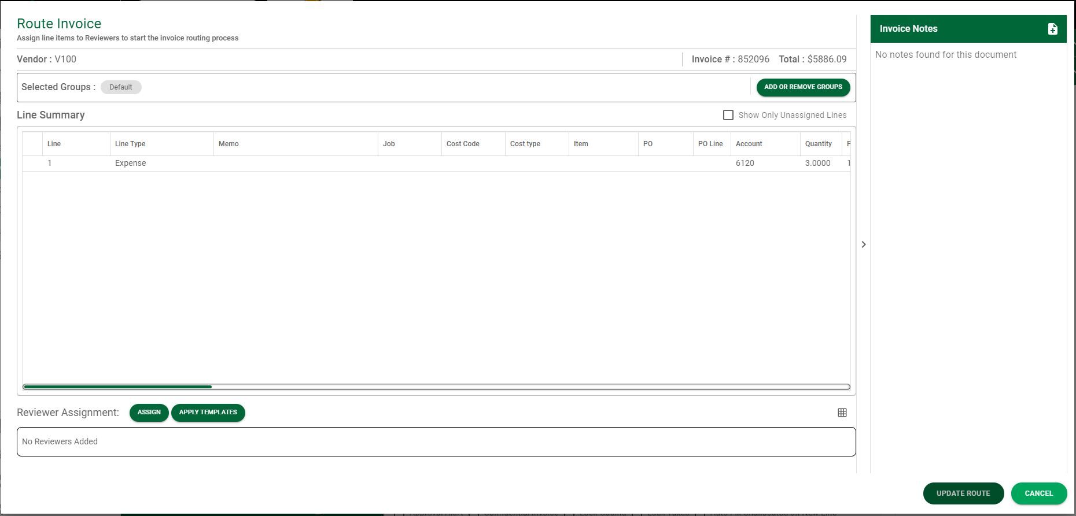Click the Cost Code column header
Viewport: 1076px width, 516px height.
point(473,144)
